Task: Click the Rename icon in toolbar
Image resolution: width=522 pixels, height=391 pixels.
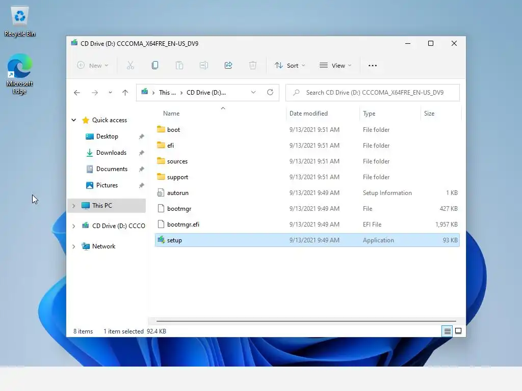Action: pos(204,66)
